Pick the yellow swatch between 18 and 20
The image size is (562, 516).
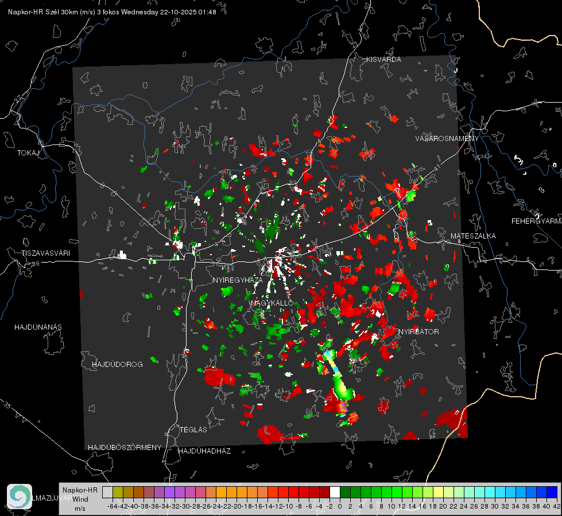click(x=439, y=492)
